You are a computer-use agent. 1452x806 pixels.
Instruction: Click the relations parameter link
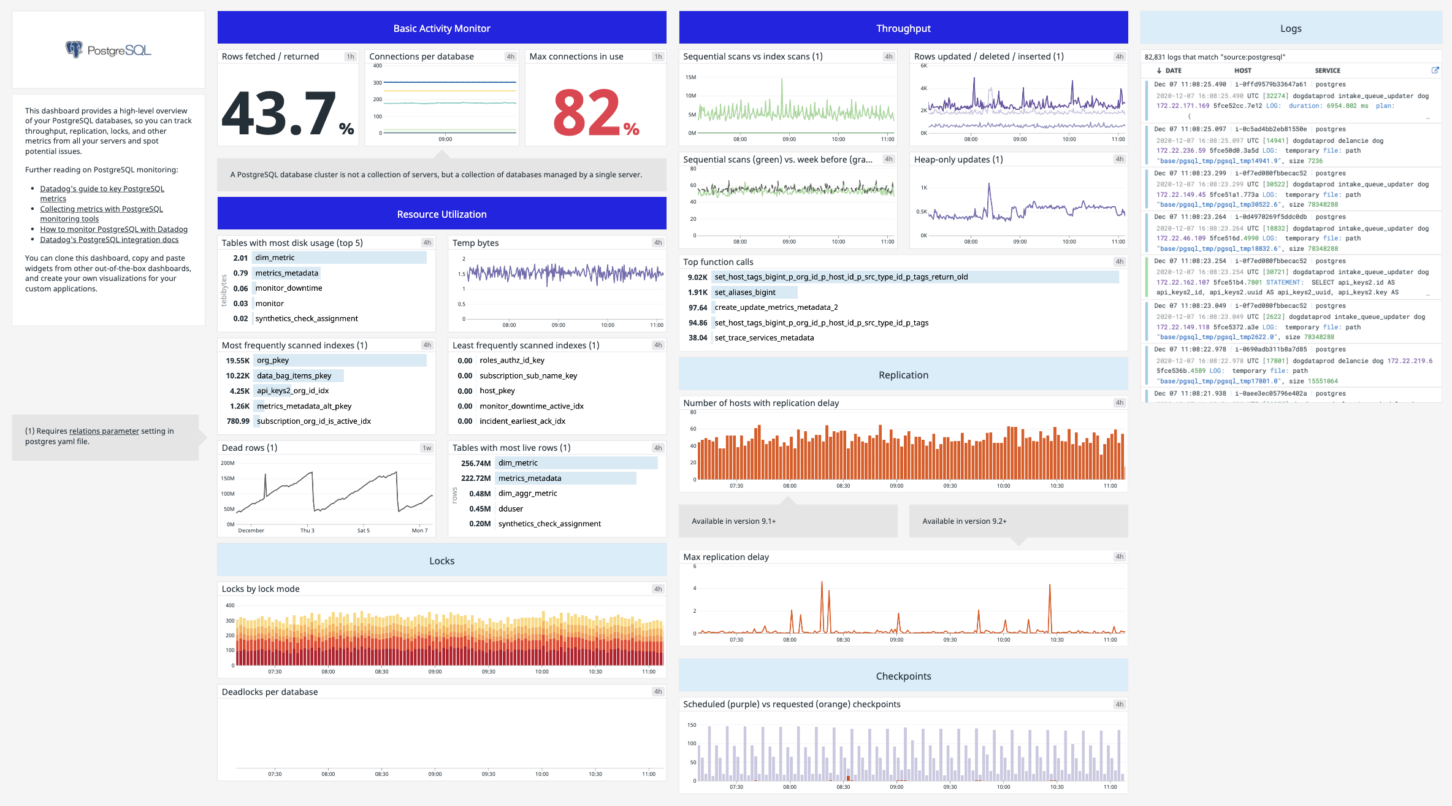point(104,431)
